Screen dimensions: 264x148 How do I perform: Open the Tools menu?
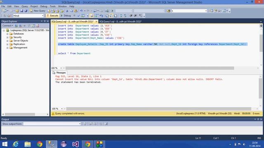(53, 7)
